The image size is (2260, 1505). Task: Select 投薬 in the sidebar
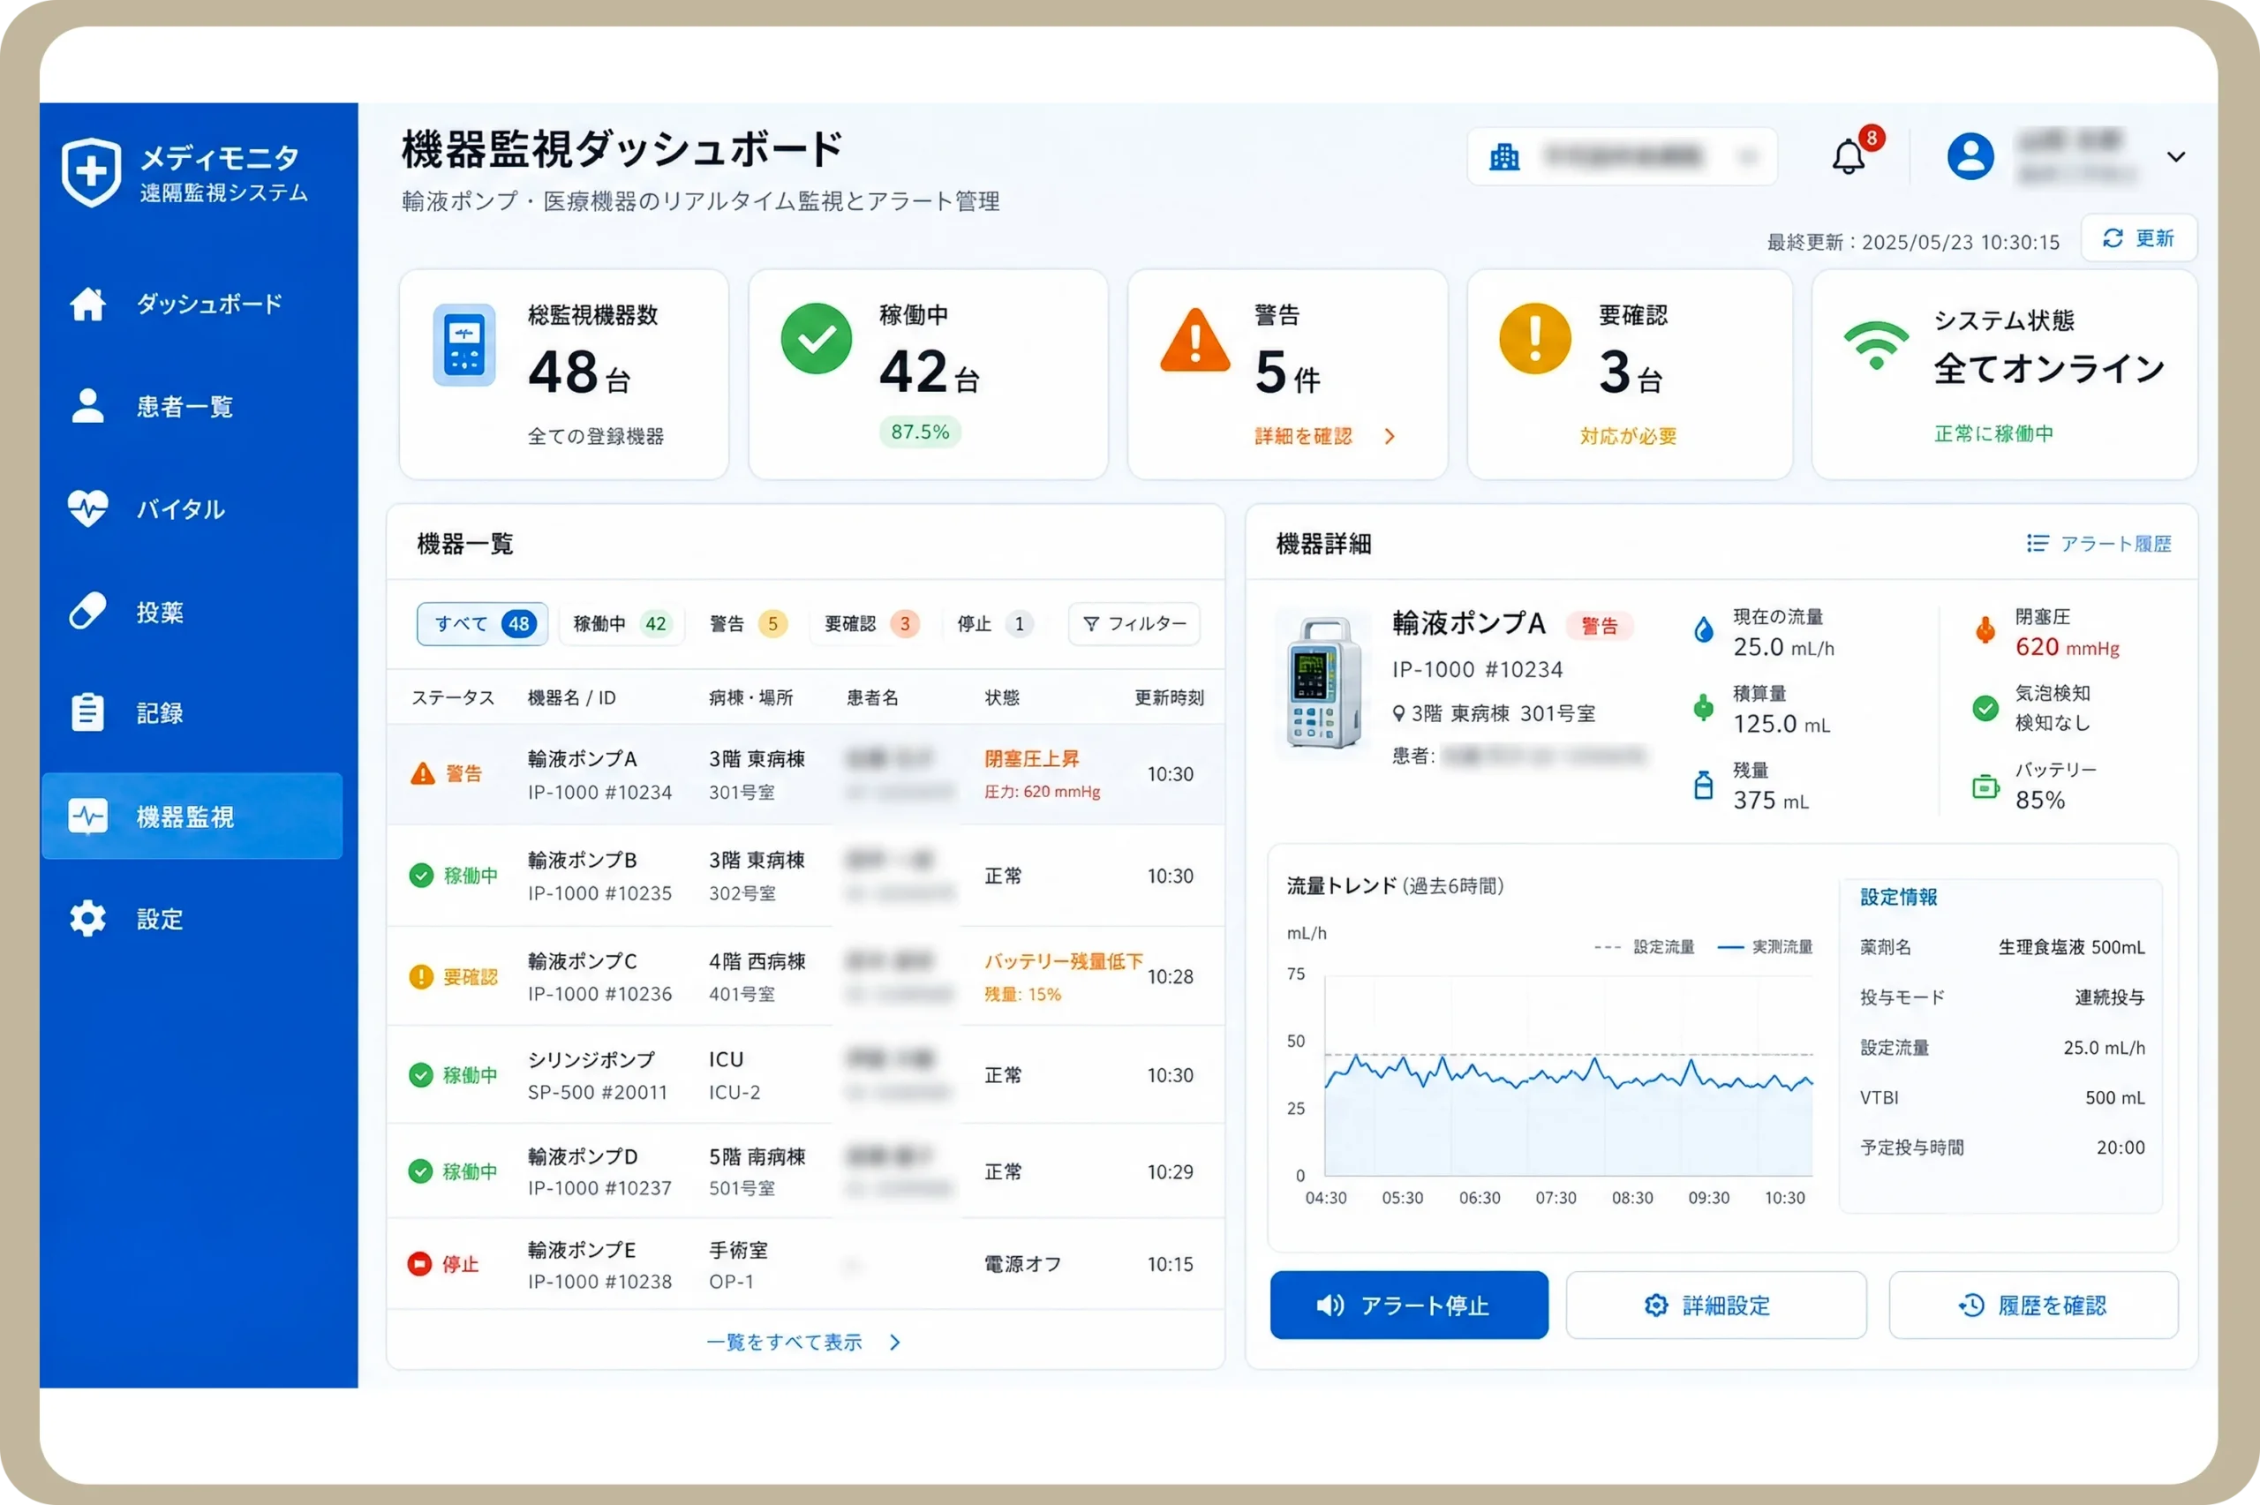[x=192, y=612]
